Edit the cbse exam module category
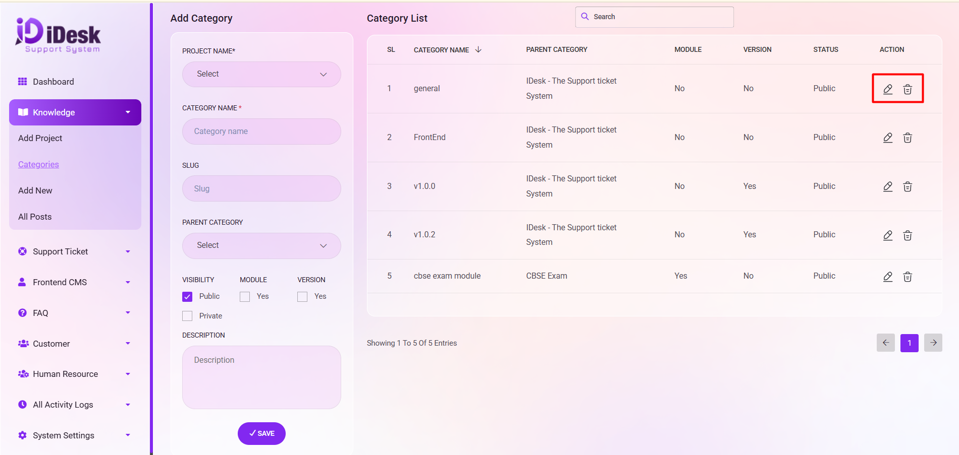This screenshot has height=455, width=959. point(888,276)
